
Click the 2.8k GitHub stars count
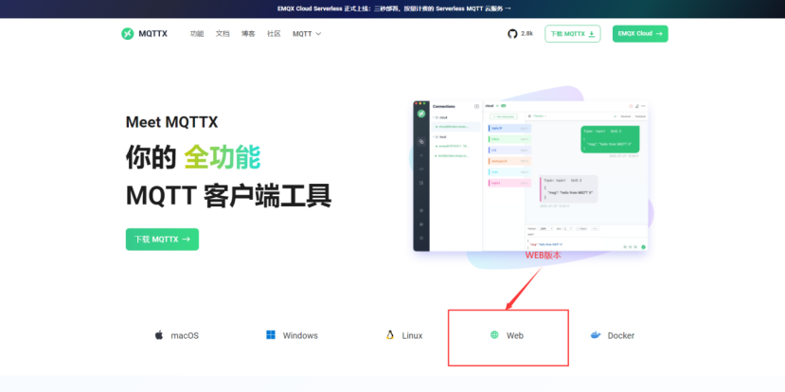pos(526,33)
